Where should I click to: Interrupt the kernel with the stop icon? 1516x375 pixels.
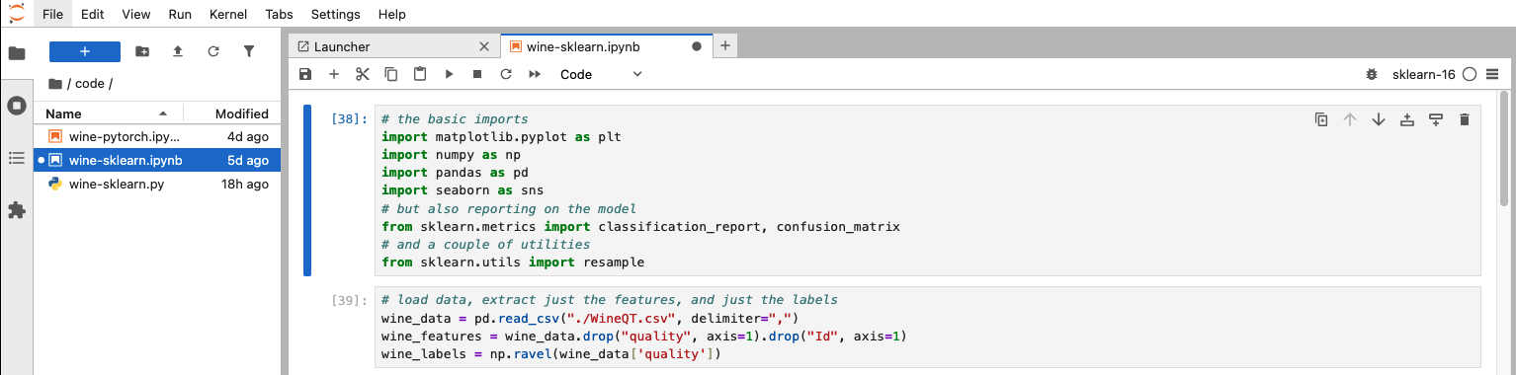click(x=477, y=74)
